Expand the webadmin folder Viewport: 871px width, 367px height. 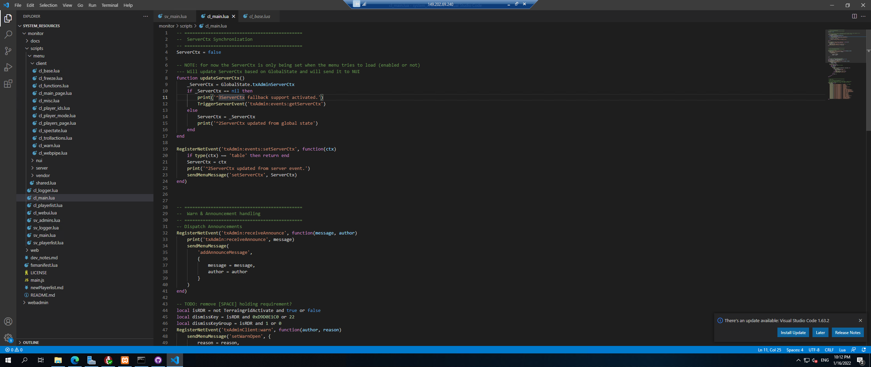click(x=38, y=302)
